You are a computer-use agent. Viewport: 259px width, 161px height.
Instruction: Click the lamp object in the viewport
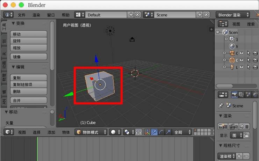click(110, 30)
